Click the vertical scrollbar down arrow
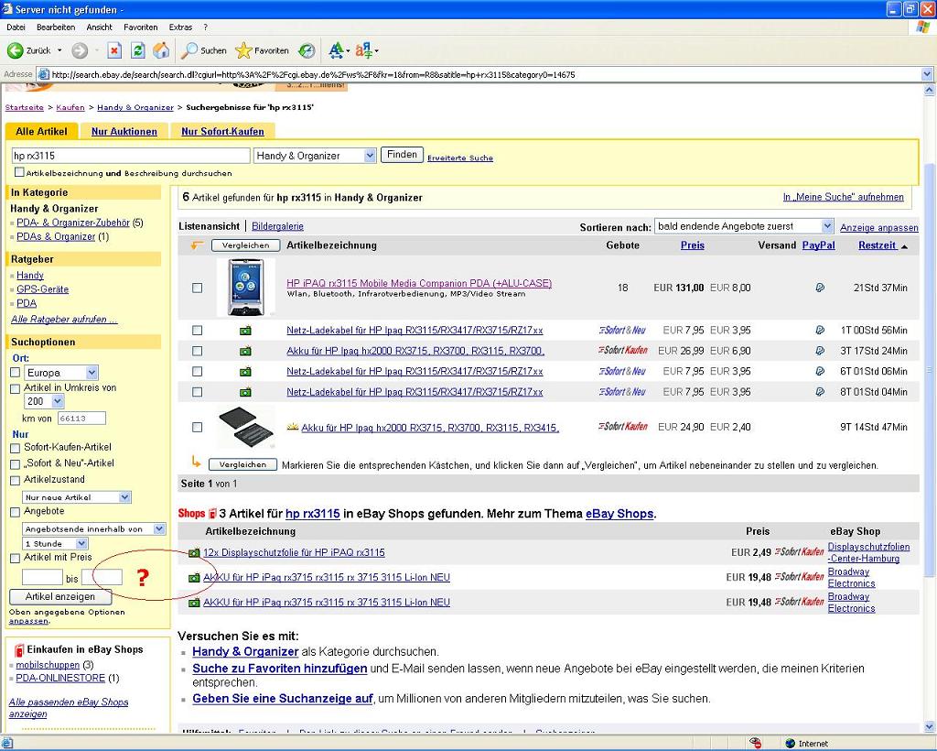Screen dimensions: 937x751 [x=929, y=727]
